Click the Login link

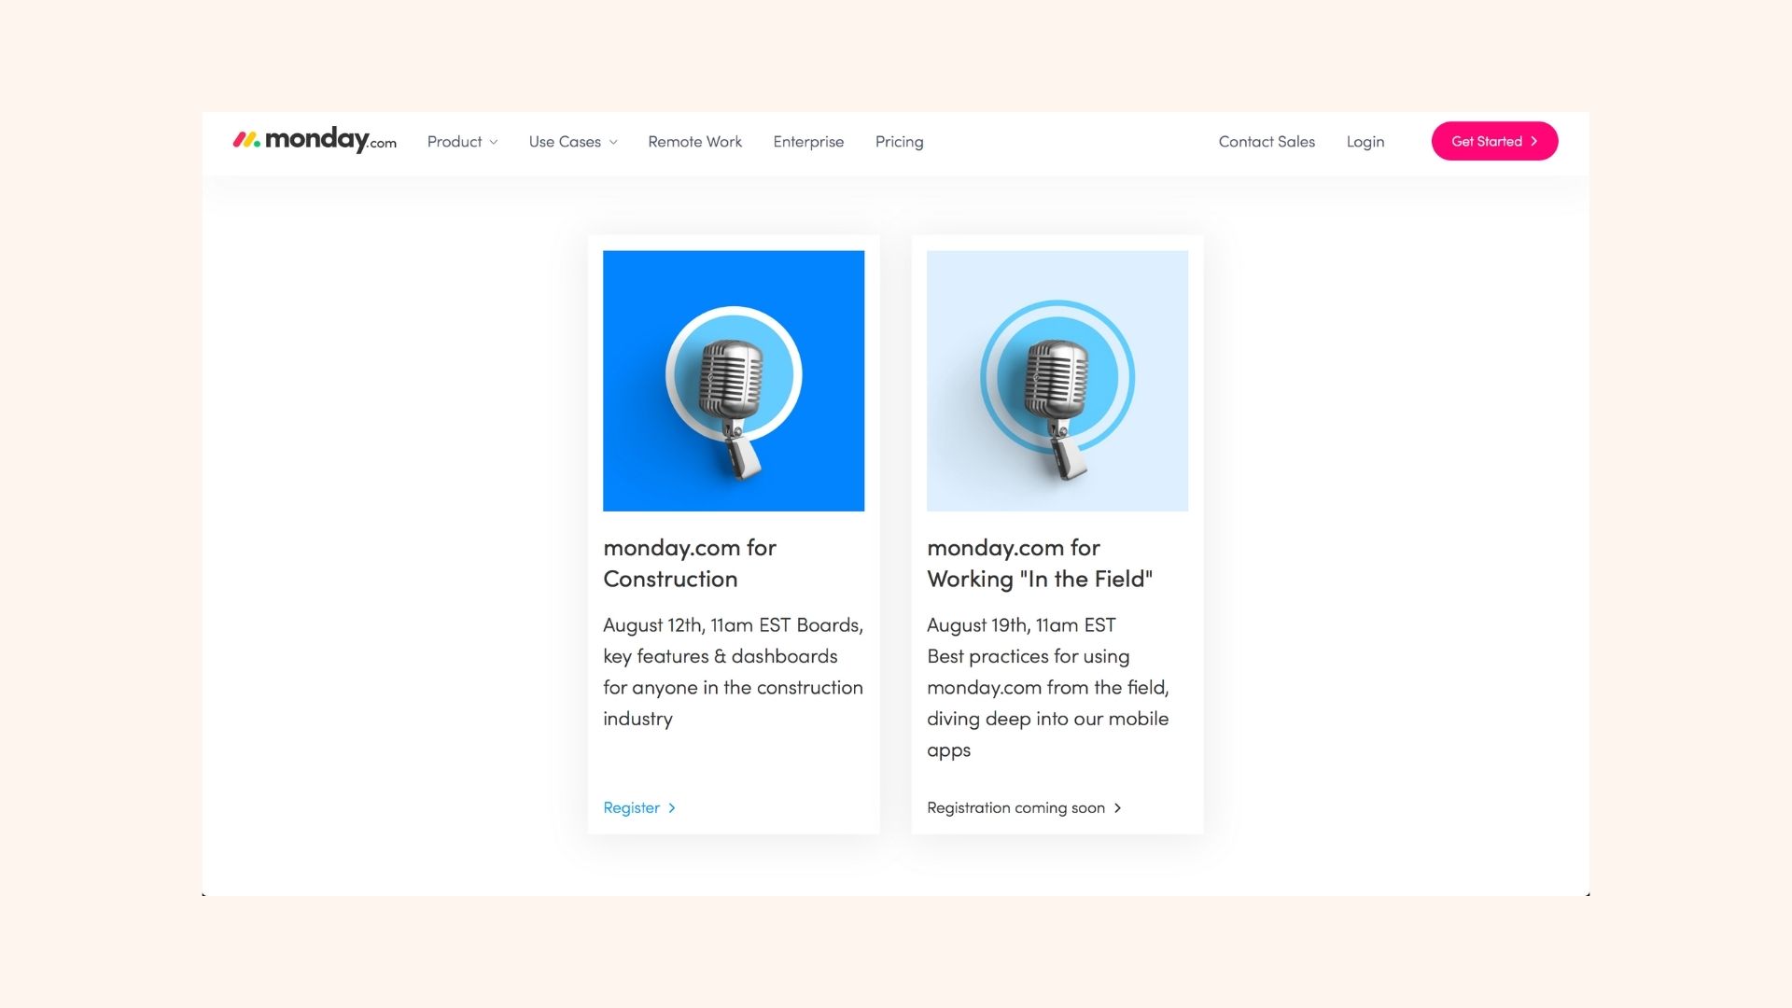coord(1365,142)
